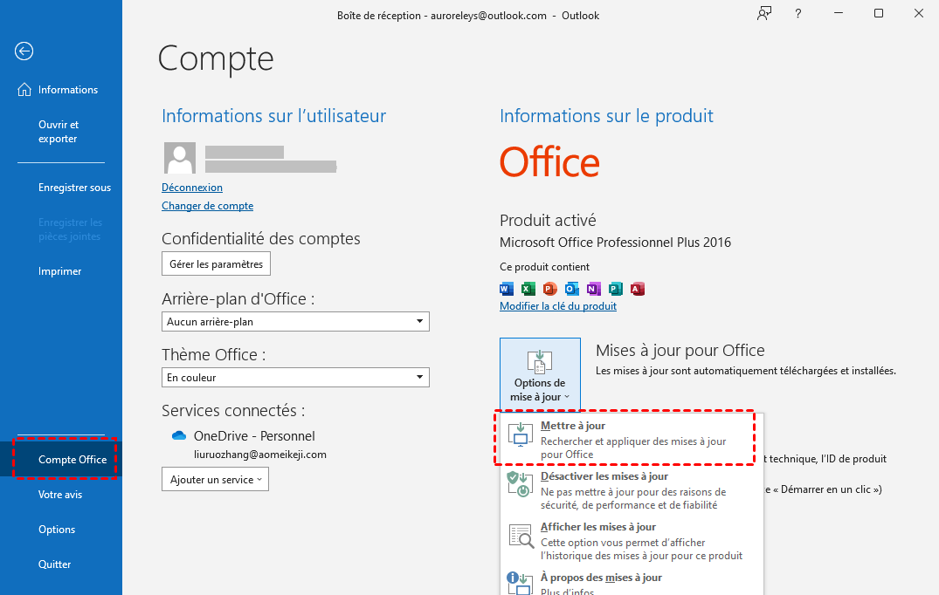Click the help question mark icon
This screenshot has width=939, height=595.
tap(797, 14)
